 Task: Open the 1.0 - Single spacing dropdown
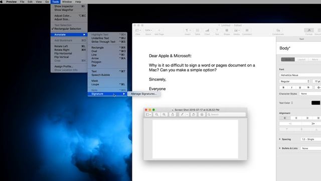tap(311, 139)
